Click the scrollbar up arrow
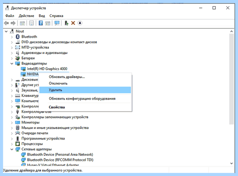The height and width of the screenshot is (176, 238). [x=232, y=31]
